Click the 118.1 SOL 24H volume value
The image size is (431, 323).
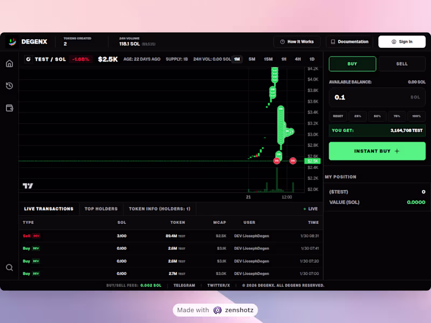(129, 44)
